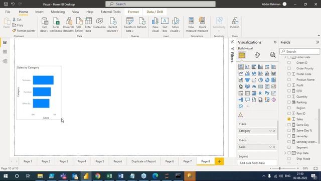Switch to Data view in sidebar

[x=5, y=52]
